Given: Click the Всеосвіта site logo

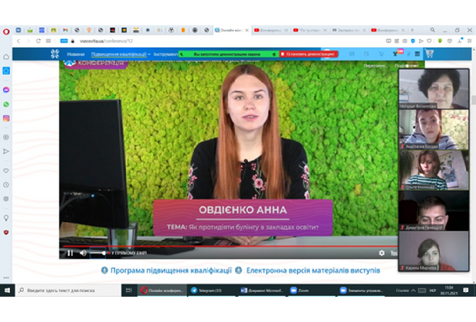Looking at the screenshot, I should pyautogui.click(x=55, y=54).
